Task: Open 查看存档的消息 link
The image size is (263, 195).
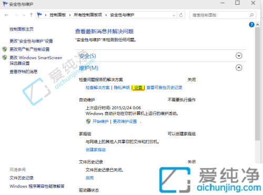Action: tap(24, 71)
